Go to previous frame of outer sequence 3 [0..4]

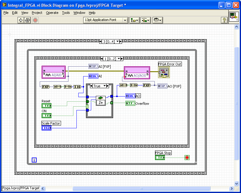[x=101, y=42]
